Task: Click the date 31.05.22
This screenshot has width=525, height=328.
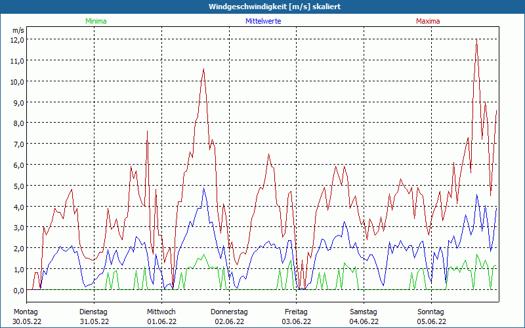Action: coord(94,321)
